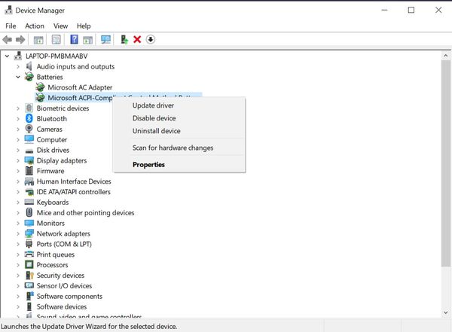Select the Microsoft ACPI-Compliant battery label
Screen dimensions: 452x332
(81, 98)
